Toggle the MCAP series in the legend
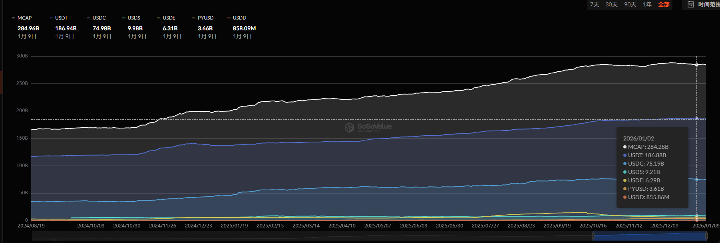The image size is (720, 243). click(x=22, y=18)
